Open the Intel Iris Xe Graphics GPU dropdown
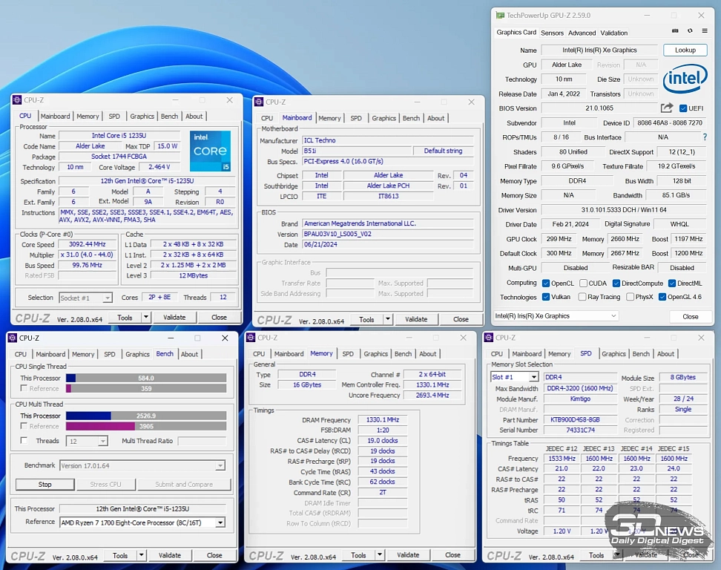 (x=556, y=316)
